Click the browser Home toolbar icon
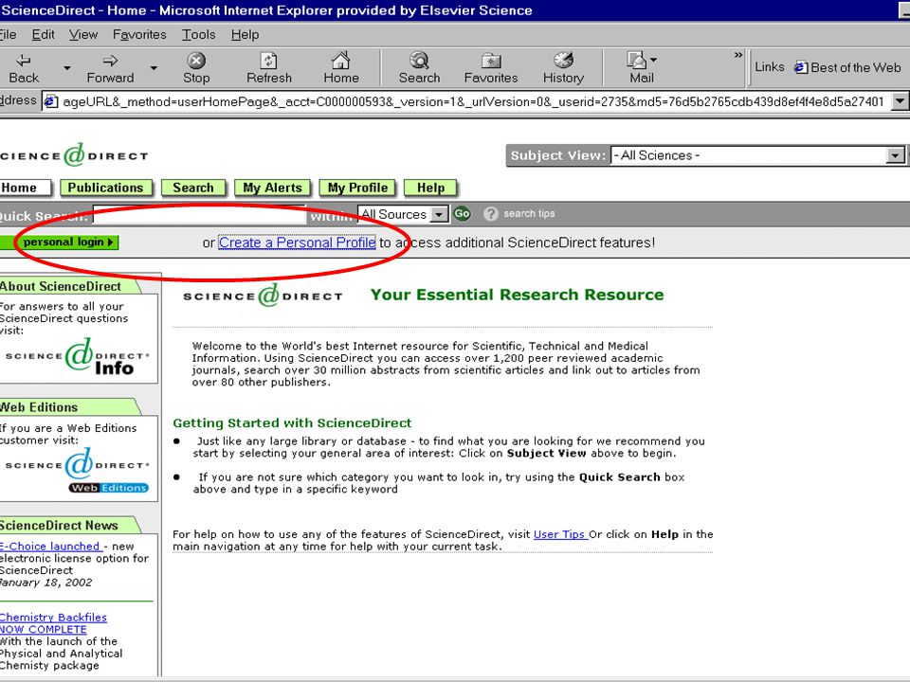 coord(341,68)
